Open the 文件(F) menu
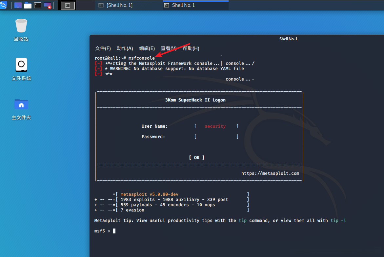384x257 pixels. point(103,48)
